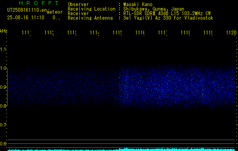Click the kHz axis unit label
The image size is (238, 151).
[x=4, y=31]
